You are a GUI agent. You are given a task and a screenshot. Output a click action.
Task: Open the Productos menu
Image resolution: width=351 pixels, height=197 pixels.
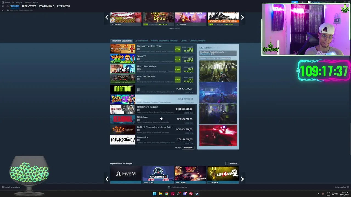27,2
